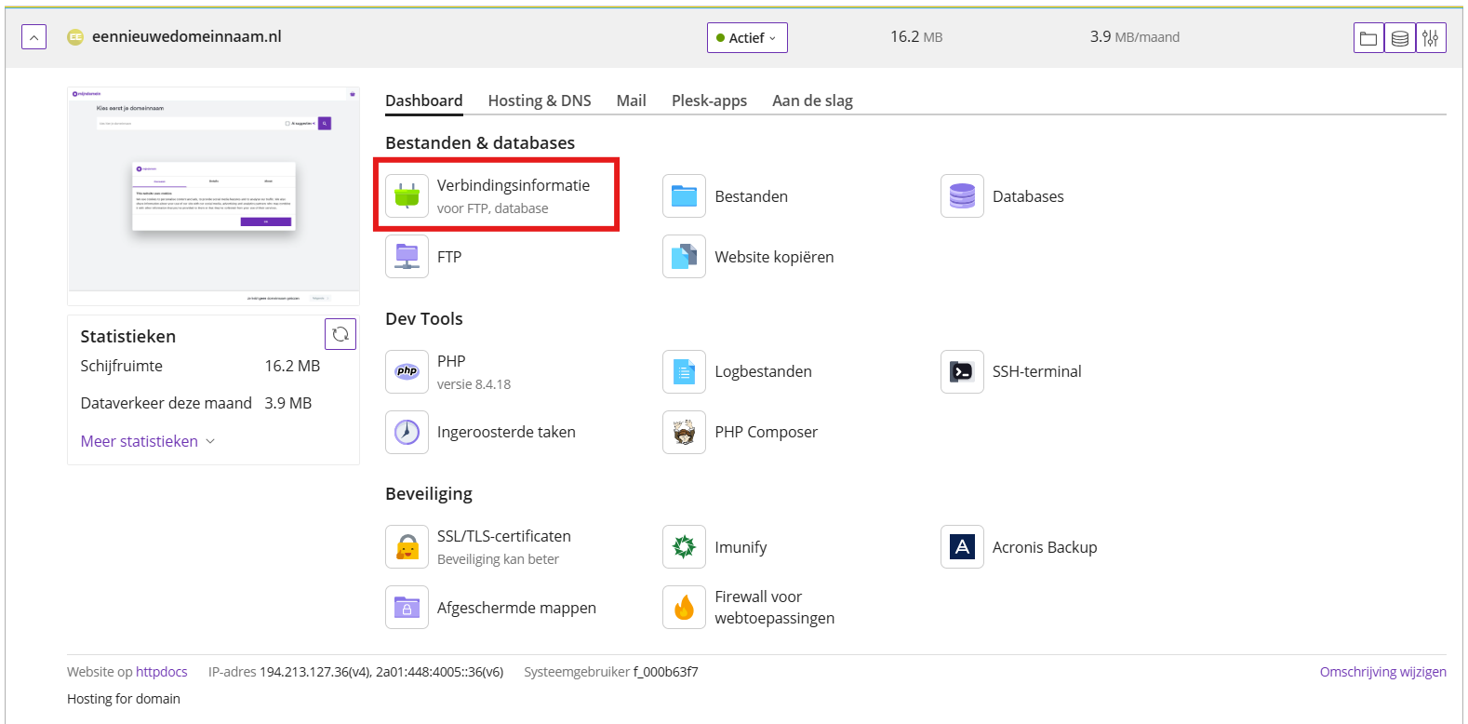Open the Databases icon
1468x724 pixels.
click(962, 195)
